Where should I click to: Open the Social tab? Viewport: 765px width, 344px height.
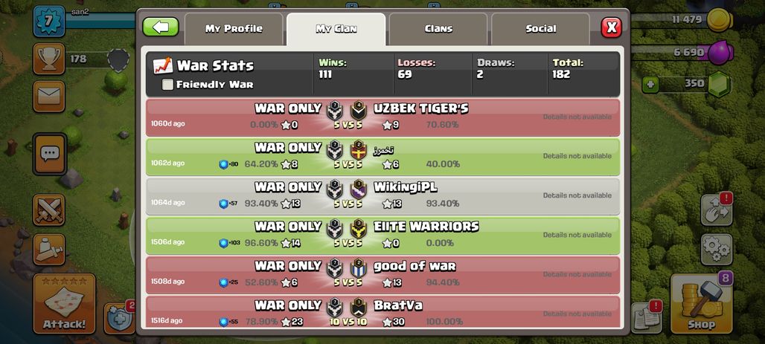tap(540, 29)
